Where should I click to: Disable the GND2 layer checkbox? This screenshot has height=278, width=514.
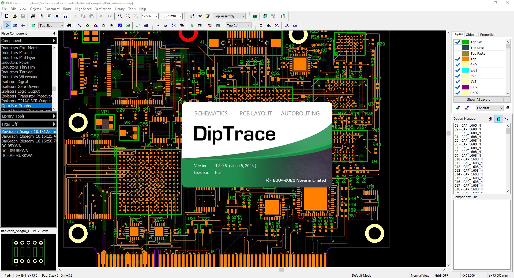457,93
